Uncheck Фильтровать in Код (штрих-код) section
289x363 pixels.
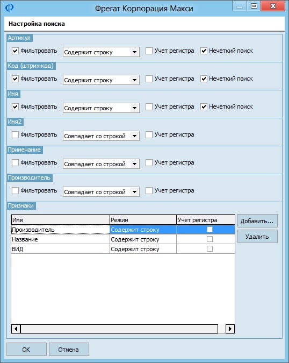(x=15, y=79)
